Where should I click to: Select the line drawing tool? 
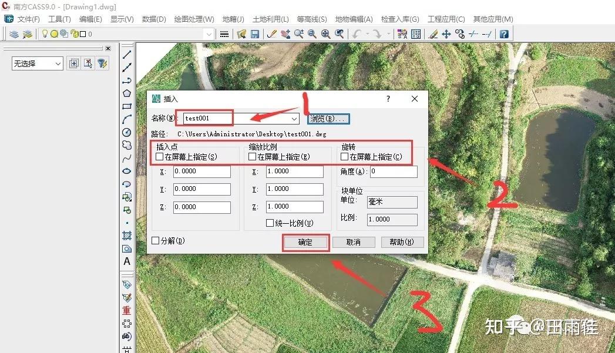click(x=127, y=55)
